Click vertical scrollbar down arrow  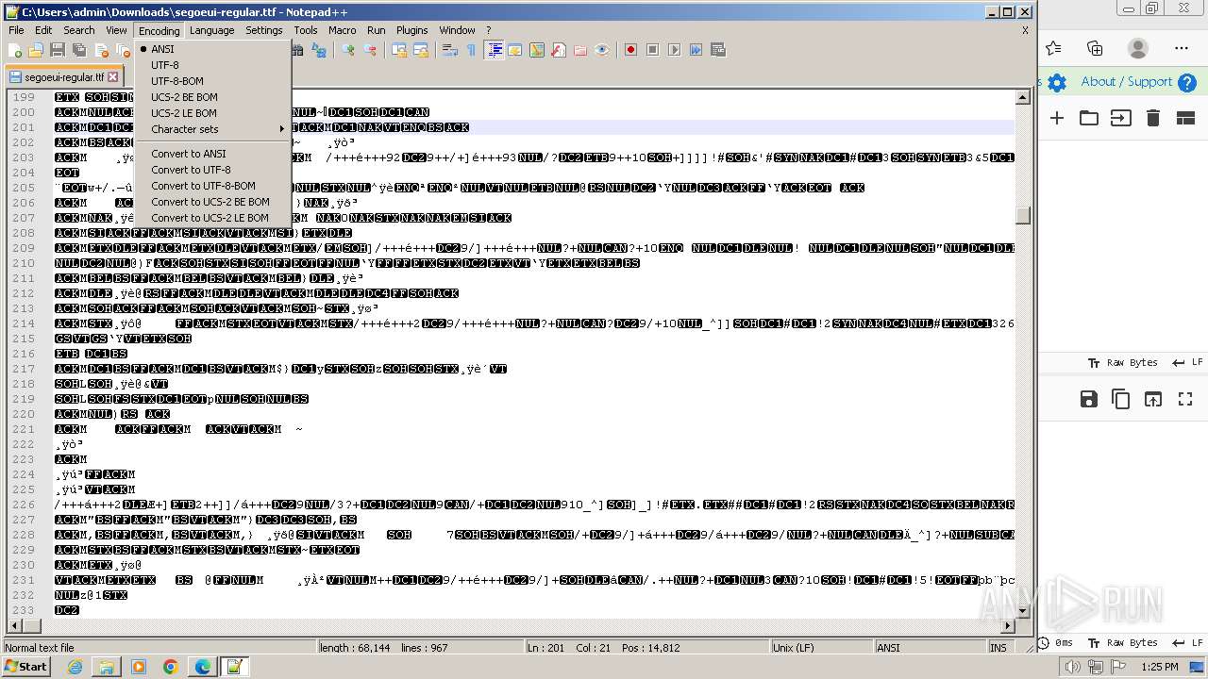coord(1022,611)
